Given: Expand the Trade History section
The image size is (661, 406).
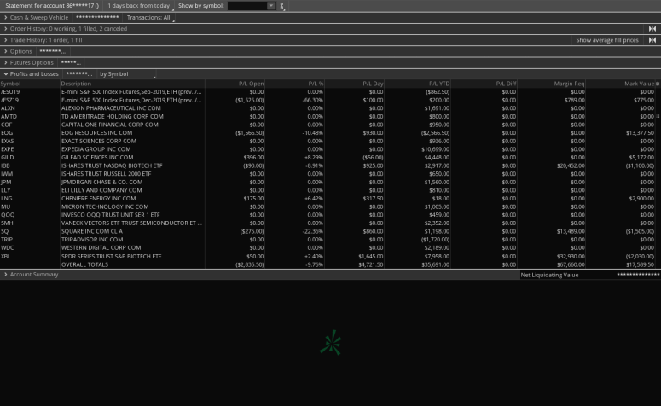Looking at the screenshot, I should (5, 40).
